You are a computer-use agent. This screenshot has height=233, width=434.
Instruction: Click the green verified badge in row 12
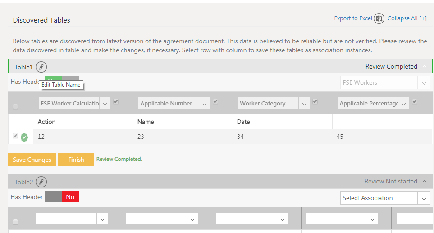click(x=24, y=137)
